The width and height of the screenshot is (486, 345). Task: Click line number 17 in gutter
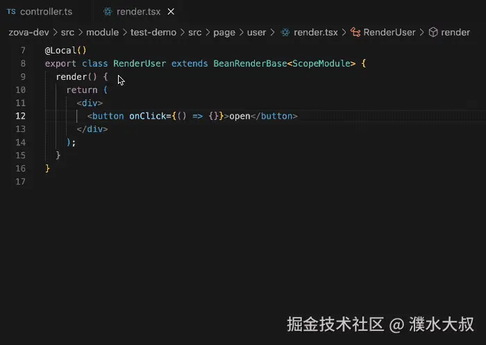coord(20,181)
